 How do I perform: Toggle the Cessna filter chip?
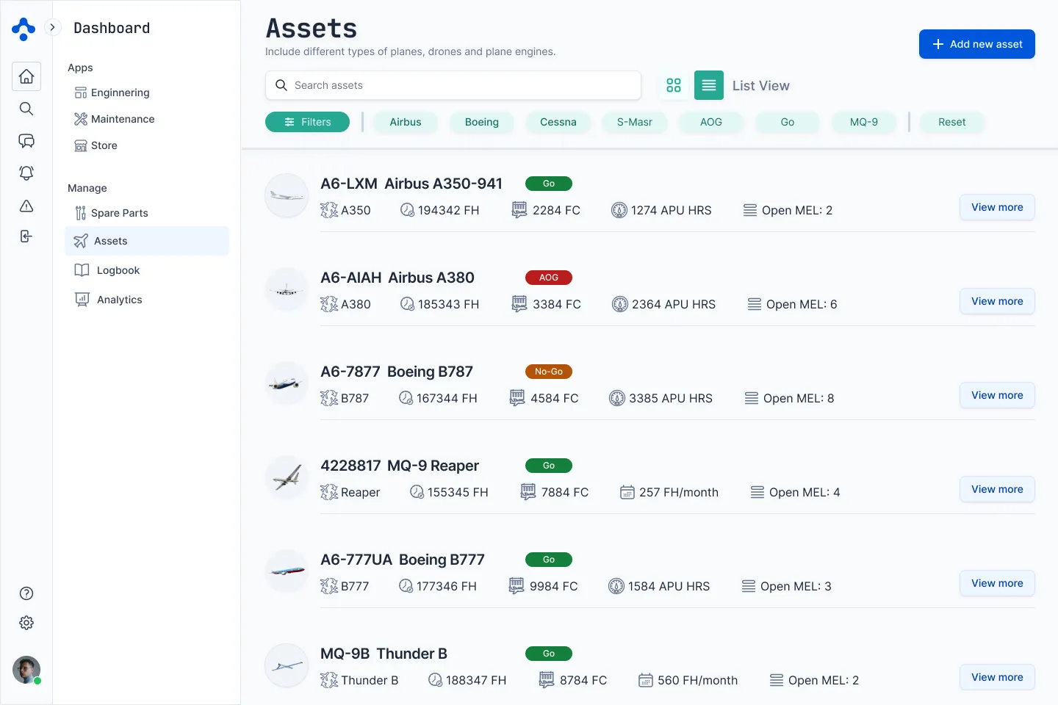[x=558, y=122]
